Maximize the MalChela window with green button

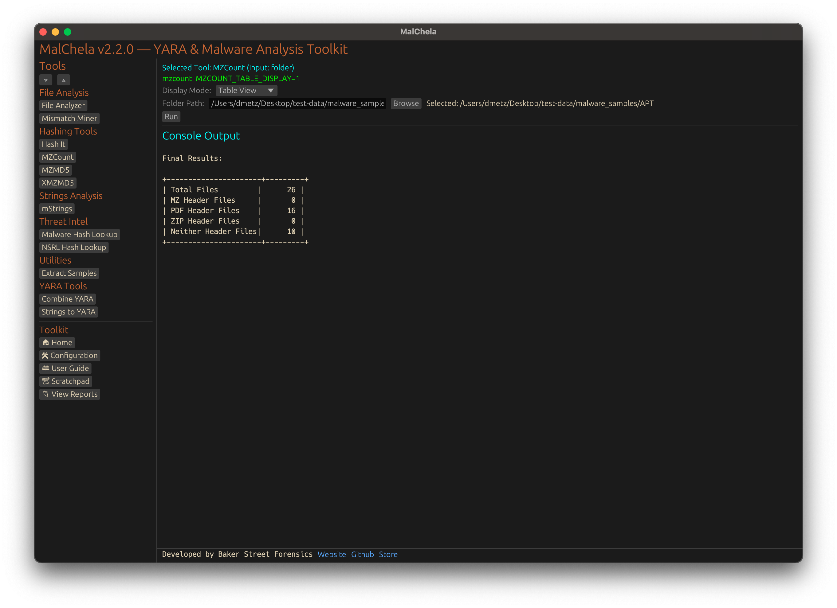coord(68,32)
